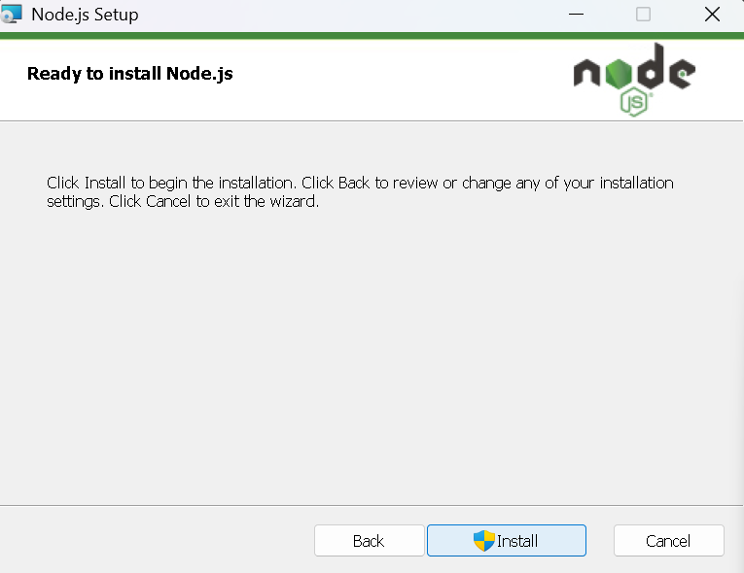Click the green JS hexagon badge

click(634, 101)
